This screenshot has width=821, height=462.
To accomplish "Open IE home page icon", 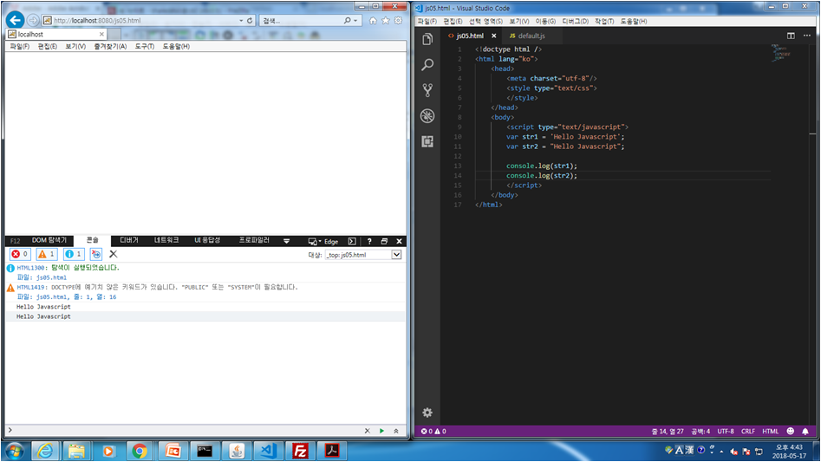I will coord(373,21).
